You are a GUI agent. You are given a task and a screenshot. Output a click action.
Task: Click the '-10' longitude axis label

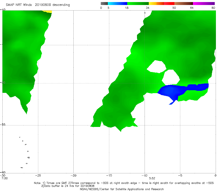click(145, 175)
